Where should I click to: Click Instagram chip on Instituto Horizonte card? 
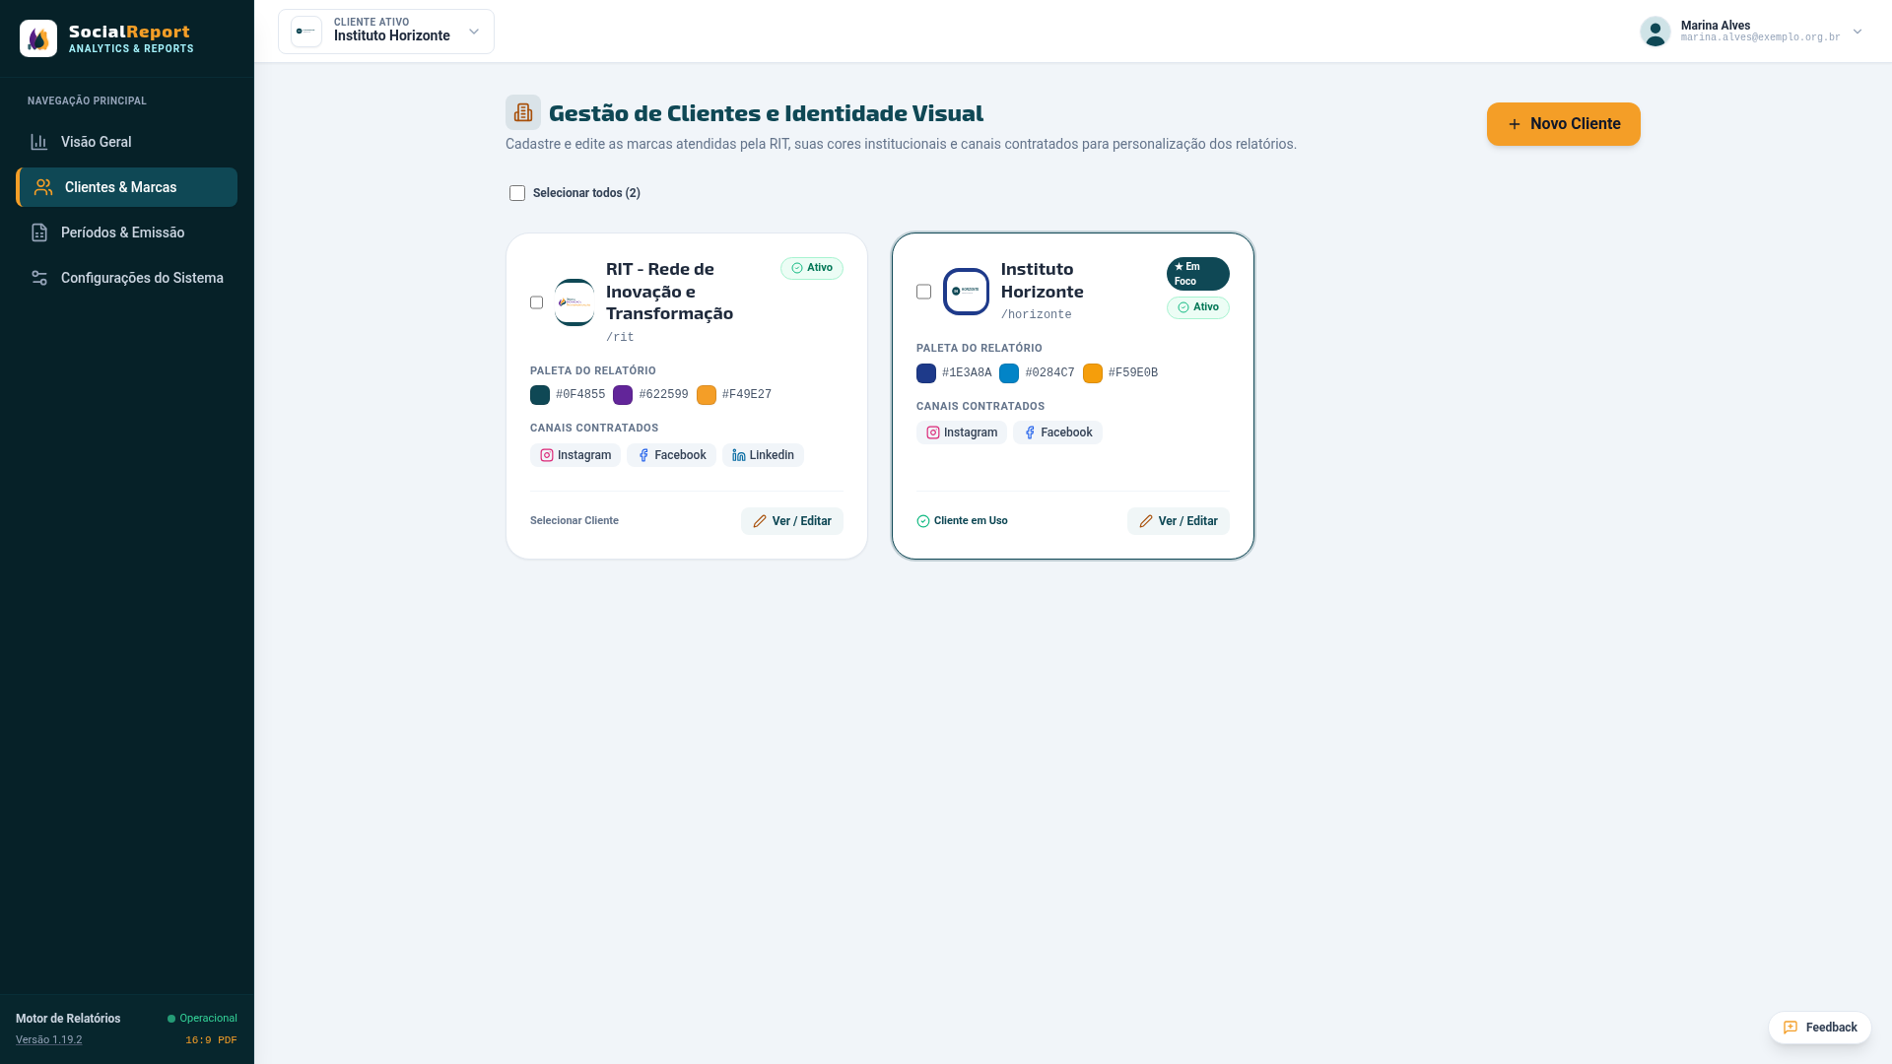pos(962,432)
